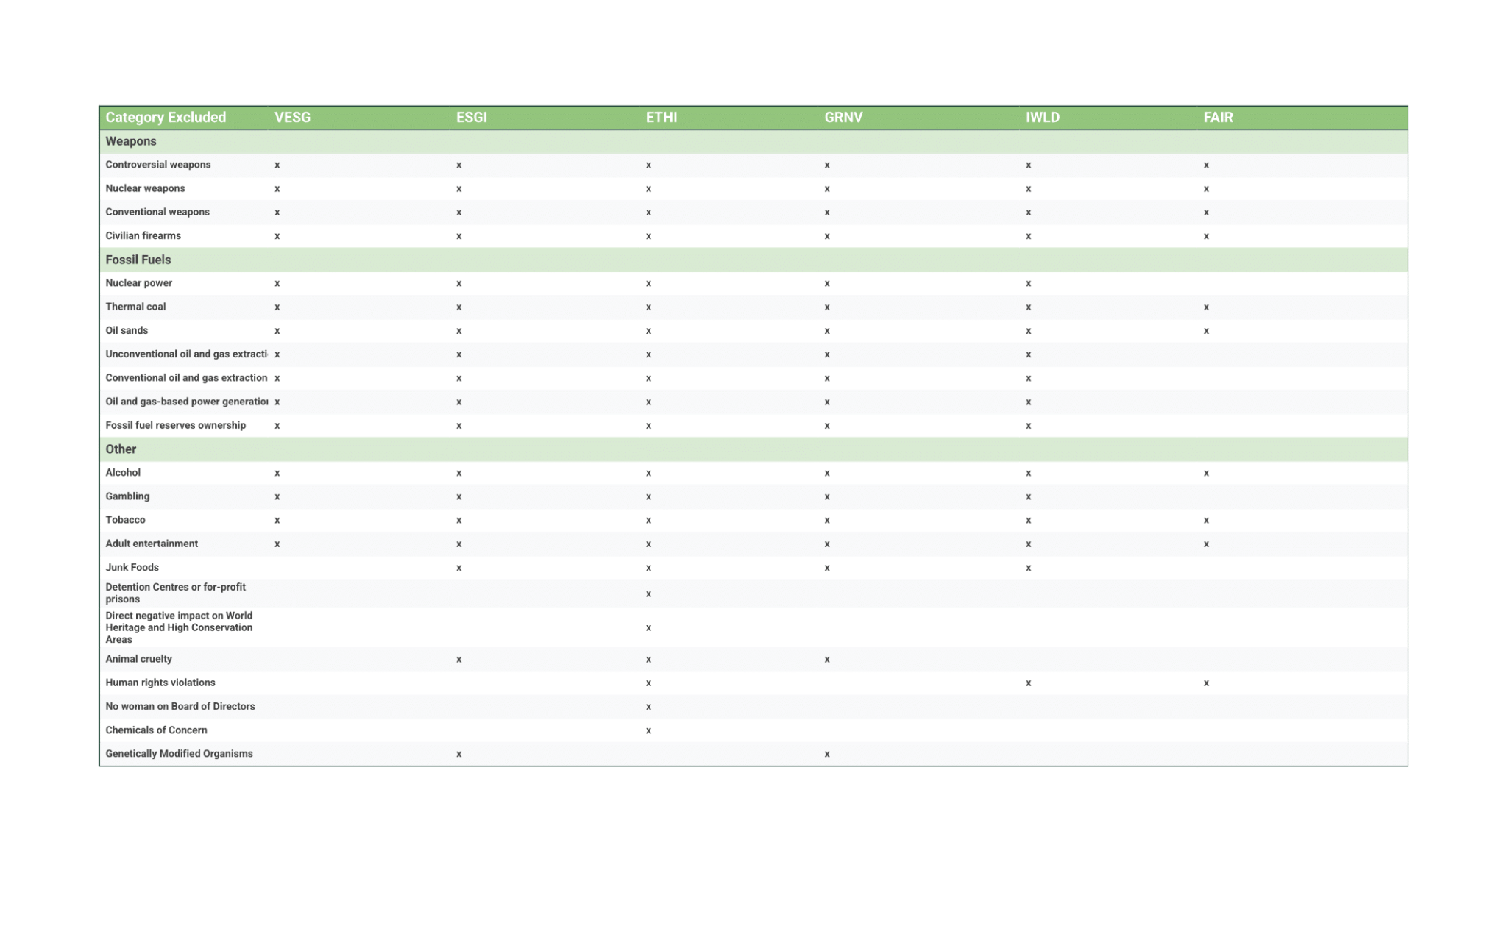This screenshot has width=1507, height=948.
Task: Select the FAIR column header
Action: coord(1218,118)
